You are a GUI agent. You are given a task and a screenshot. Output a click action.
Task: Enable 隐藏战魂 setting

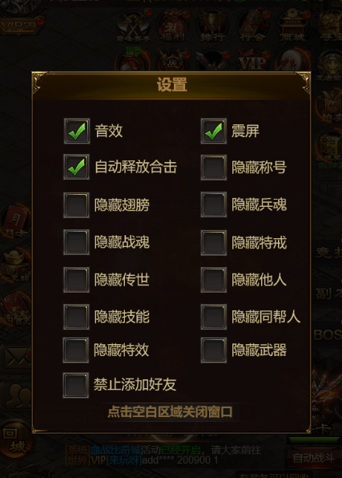point(76,242)
